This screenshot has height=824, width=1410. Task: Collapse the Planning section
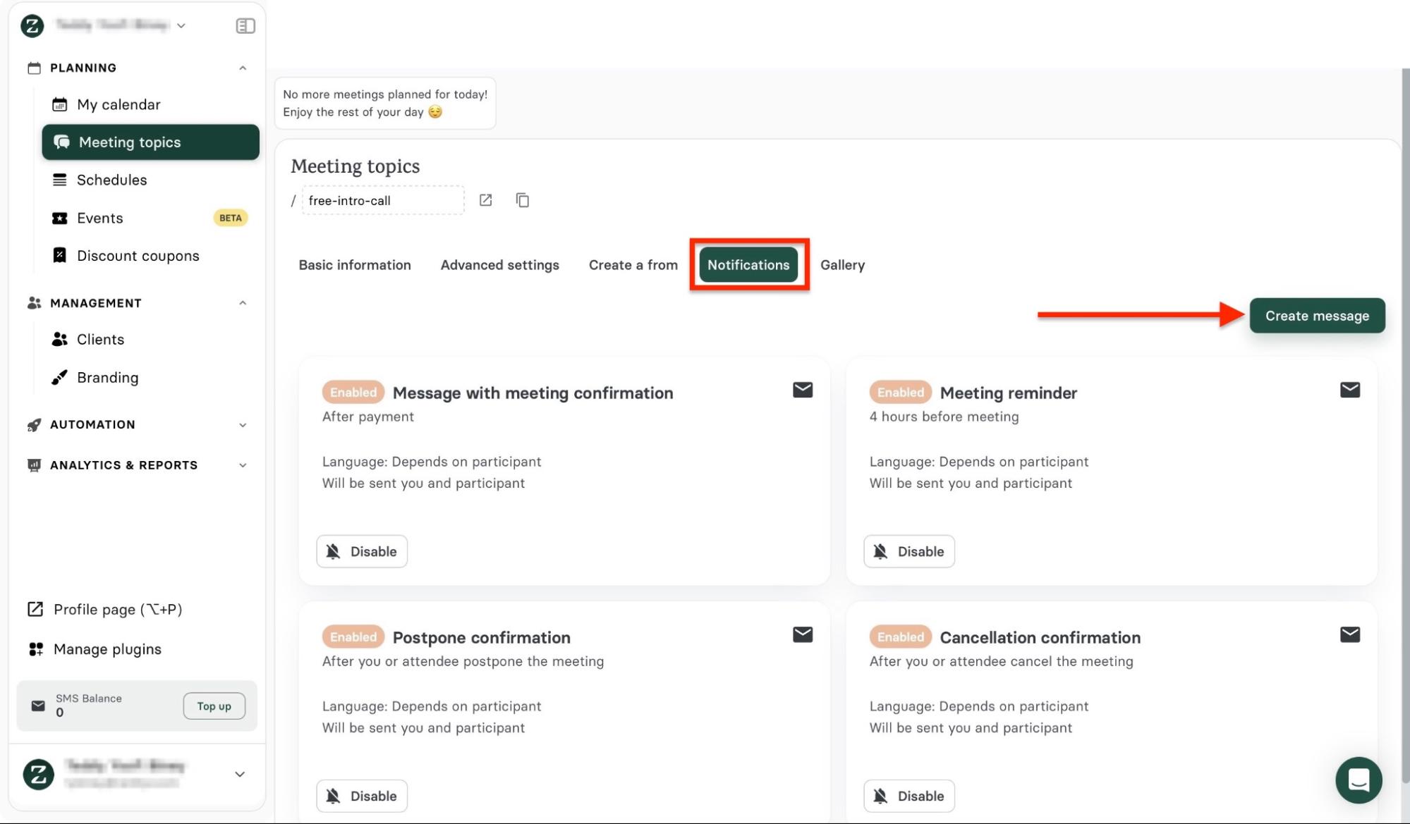(x=242, y=68)
